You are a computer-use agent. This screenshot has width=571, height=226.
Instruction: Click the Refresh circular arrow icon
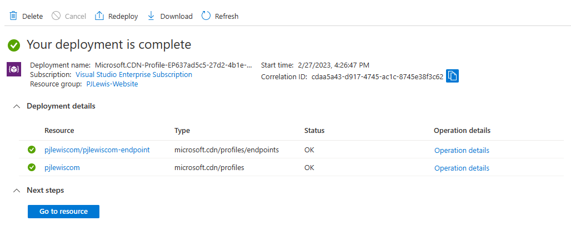(206, 16)
